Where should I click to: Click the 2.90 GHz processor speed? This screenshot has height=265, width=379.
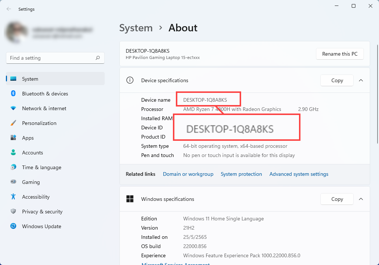[x=308, y=109]
